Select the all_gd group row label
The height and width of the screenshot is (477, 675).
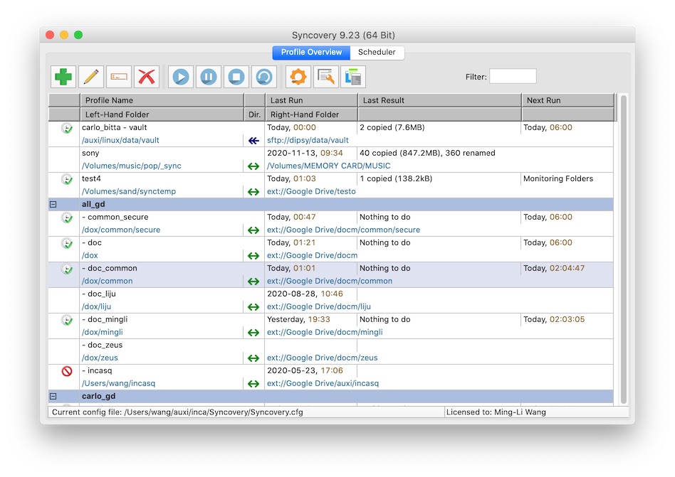[x=93, y=205]
